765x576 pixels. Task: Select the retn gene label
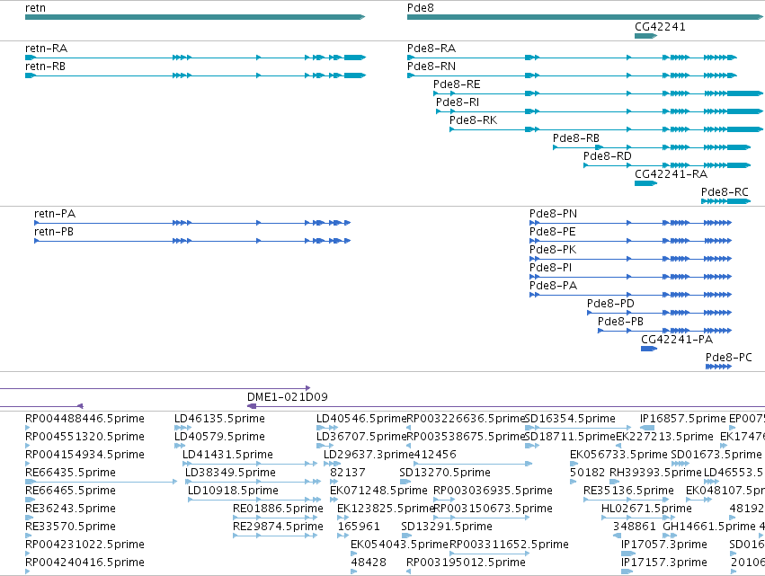coord(35,8)
